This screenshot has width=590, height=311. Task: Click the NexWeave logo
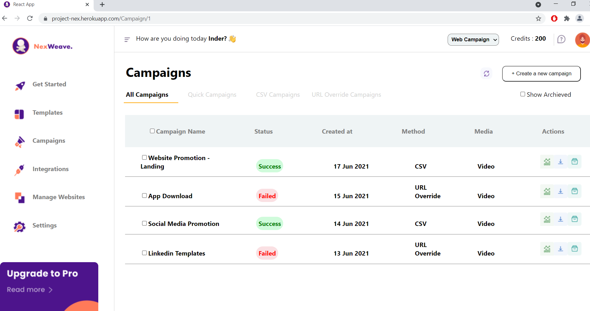[x=42, y=46]
